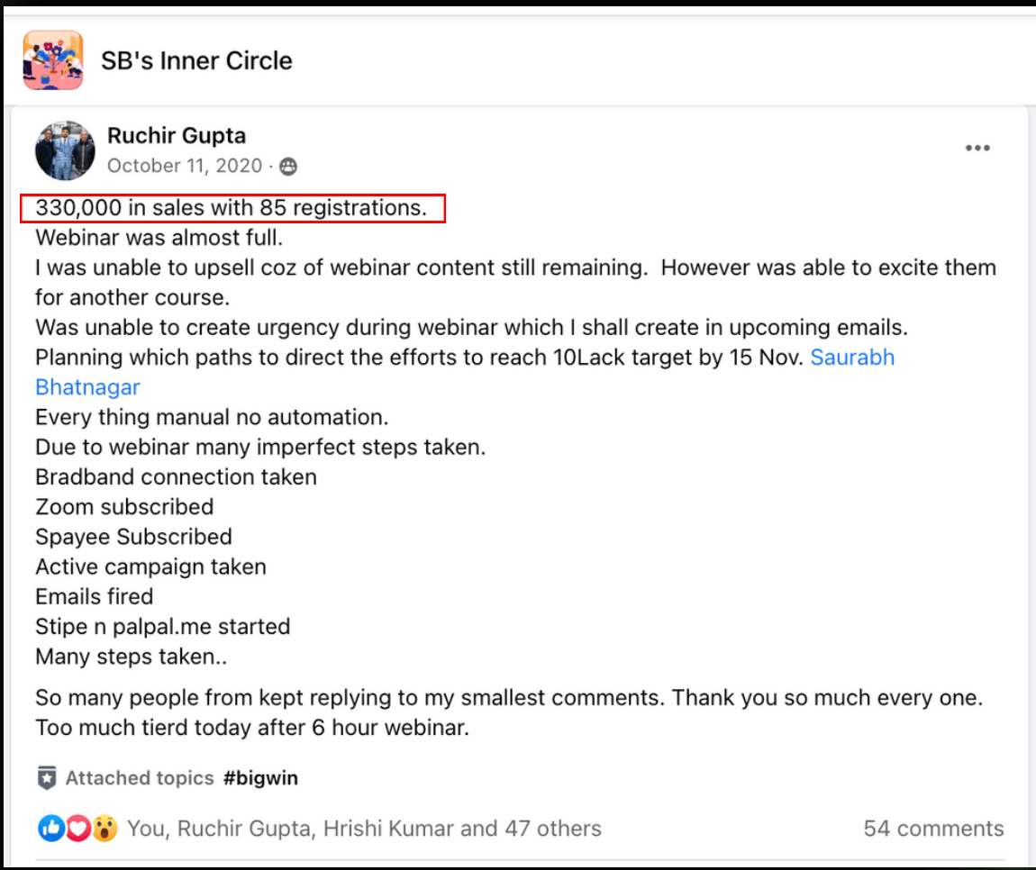
Task: View who reacted: You, Ruchir Gupta, others
Action: click(364, 829)
